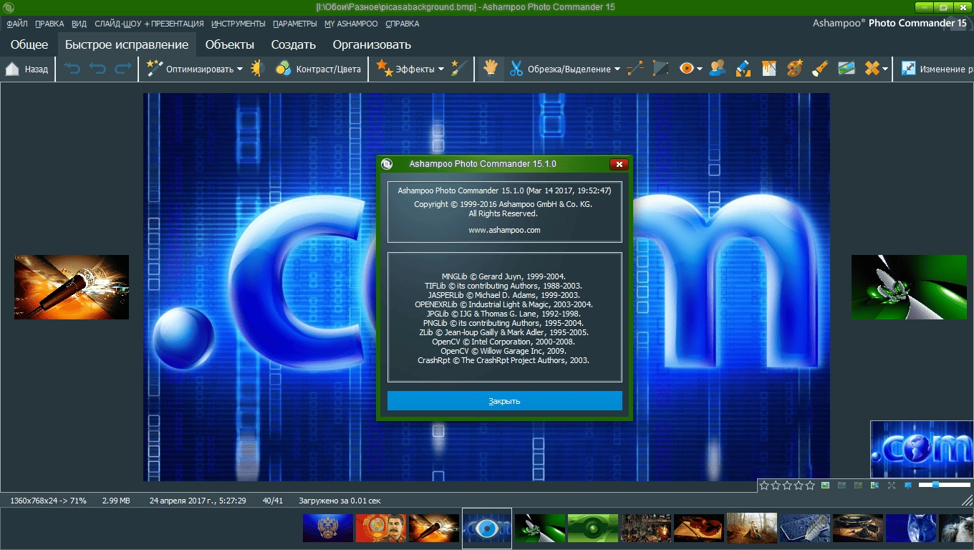Viewport: 974px width, 550px height.
Task: Expand the Оптимизировать dropdown arrow
Action: [x=240, y=69]
